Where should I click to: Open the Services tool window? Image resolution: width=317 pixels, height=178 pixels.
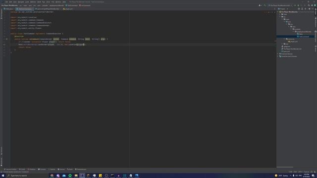pyautogui.click(x=61, y=169)
